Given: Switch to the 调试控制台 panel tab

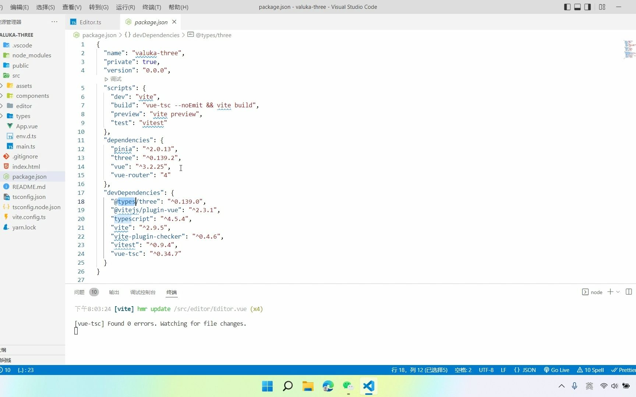Looking at the screenshot, I should pyautogui.click(x=143, y=292).
